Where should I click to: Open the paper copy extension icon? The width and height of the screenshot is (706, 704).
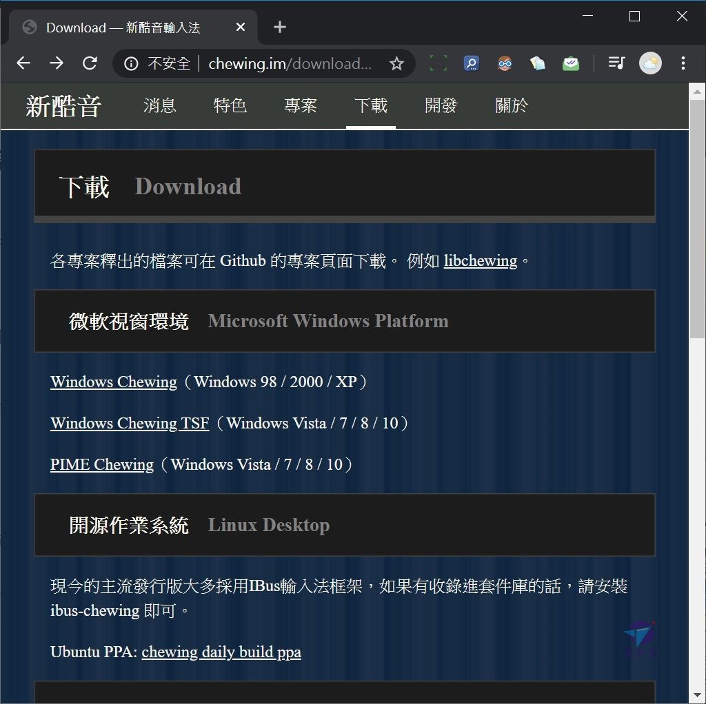pos(538,63)
